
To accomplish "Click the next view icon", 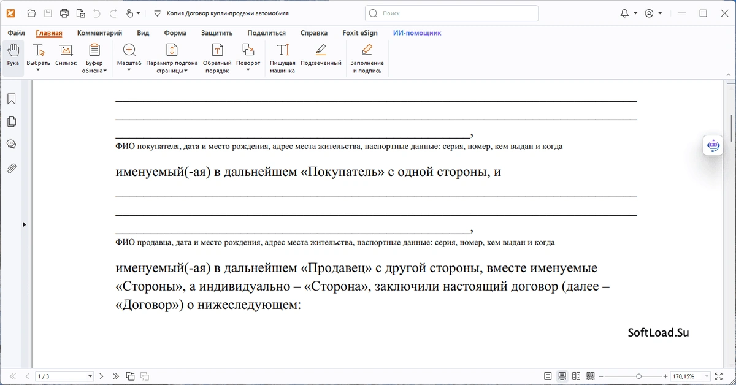I will [x=145, y=376].
